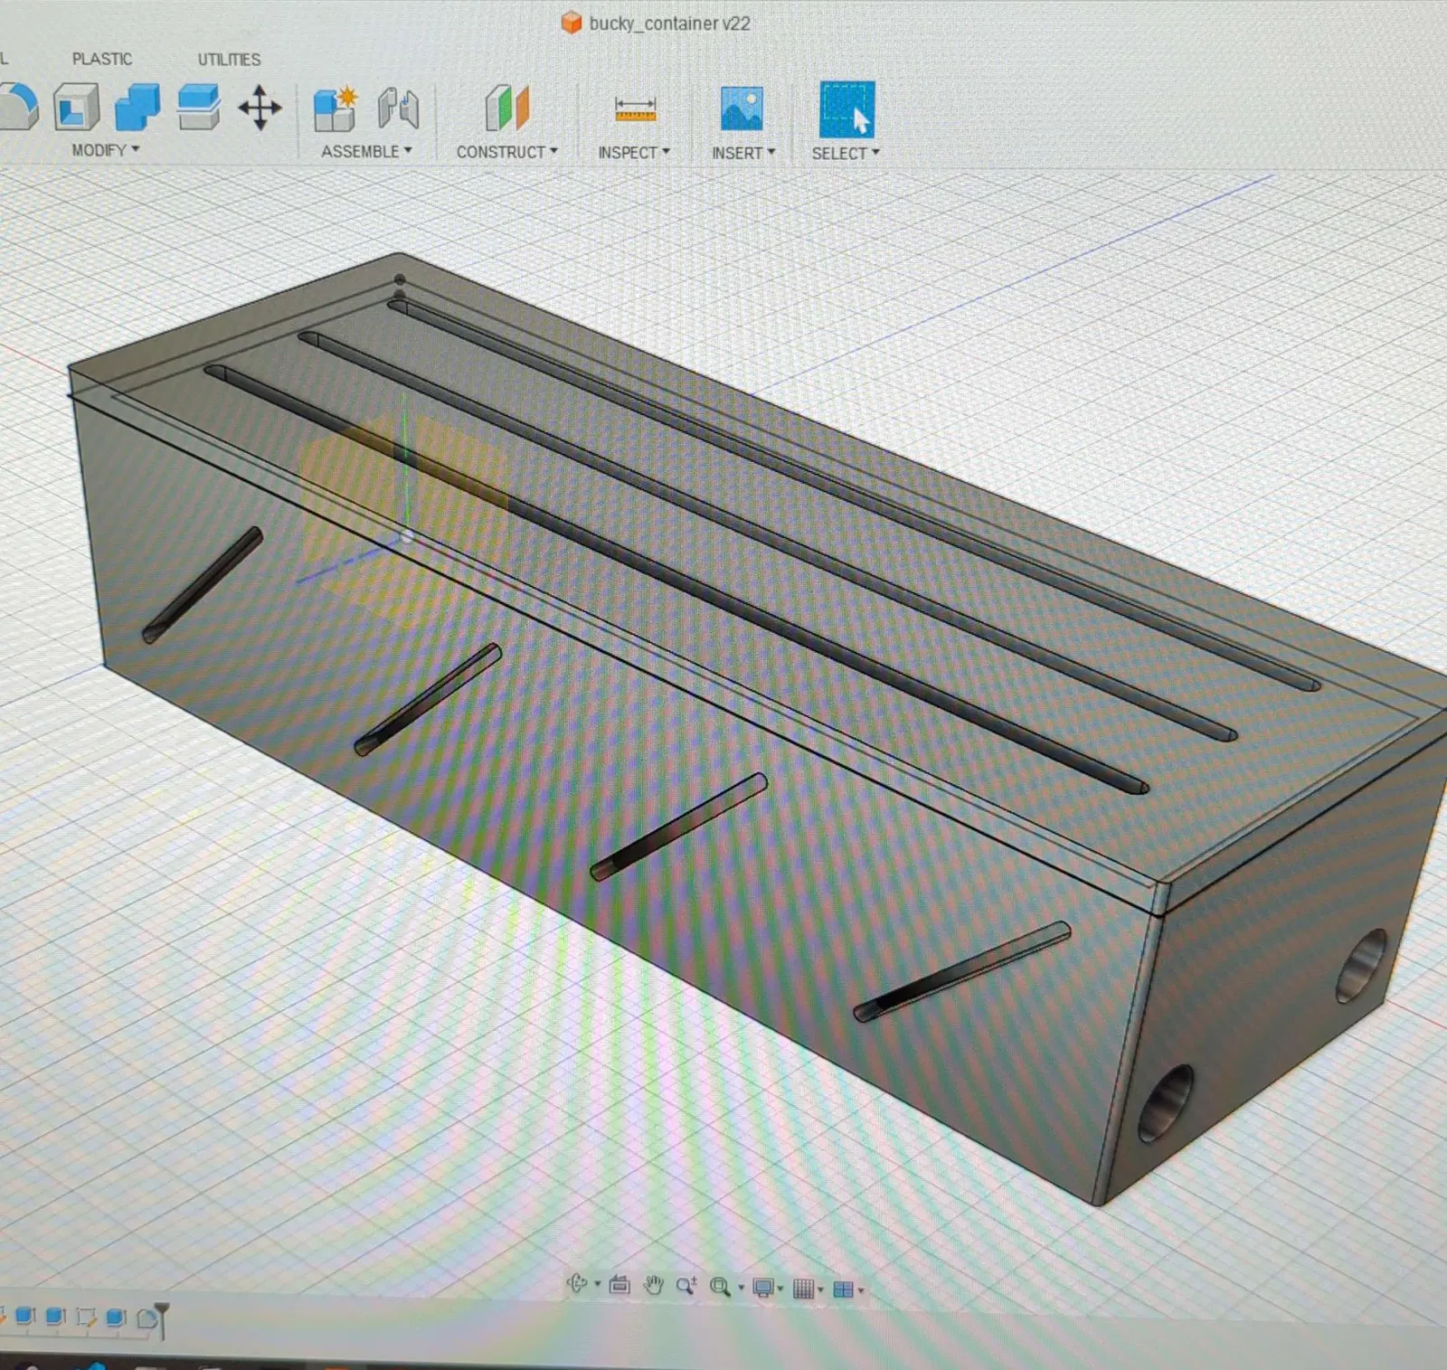Select the Pan hand tool
The image size is (1447, 1370).
(x=653, y=1285)
